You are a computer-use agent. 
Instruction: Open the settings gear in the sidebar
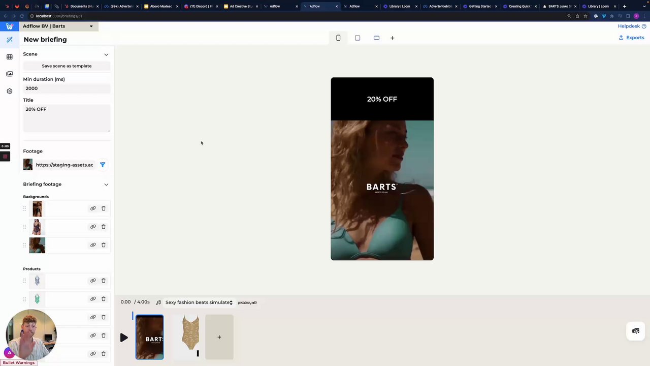point(10,91)
